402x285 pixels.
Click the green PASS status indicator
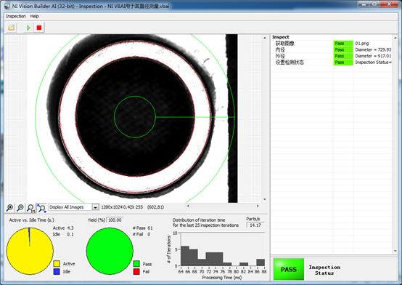(x=289, y=269)
